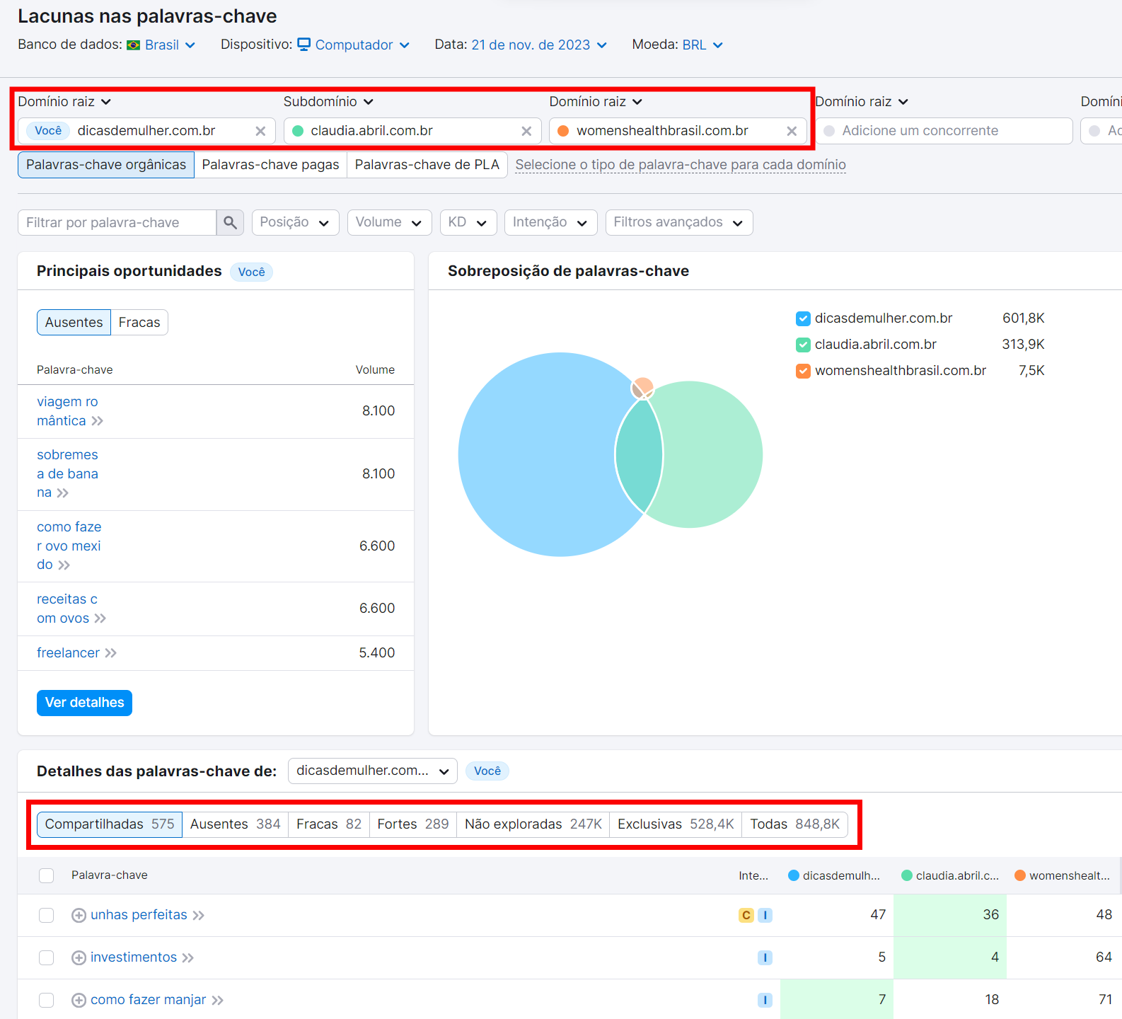Image resolution: width=1122 pixels, height=1019 pixels.
Task: Click double-chevron icon beside 'viagem romântica'
Action: pos(98,421)
